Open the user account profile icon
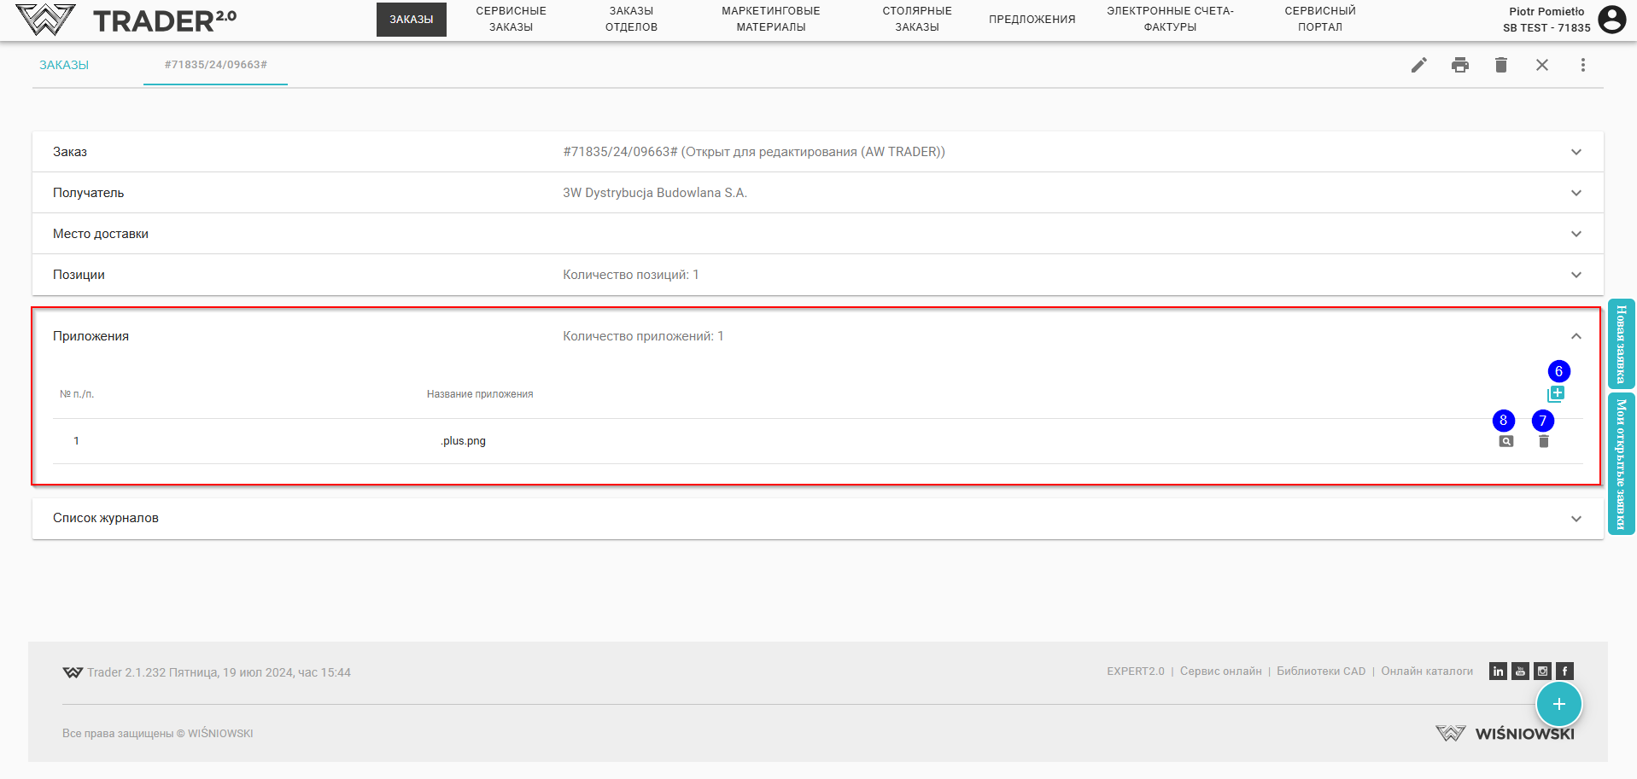 (x=1611, y=20)
